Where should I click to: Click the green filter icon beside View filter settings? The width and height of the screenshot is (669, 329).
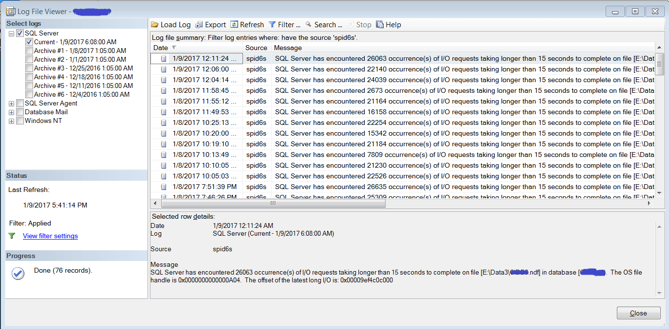(x=12, y=236)
